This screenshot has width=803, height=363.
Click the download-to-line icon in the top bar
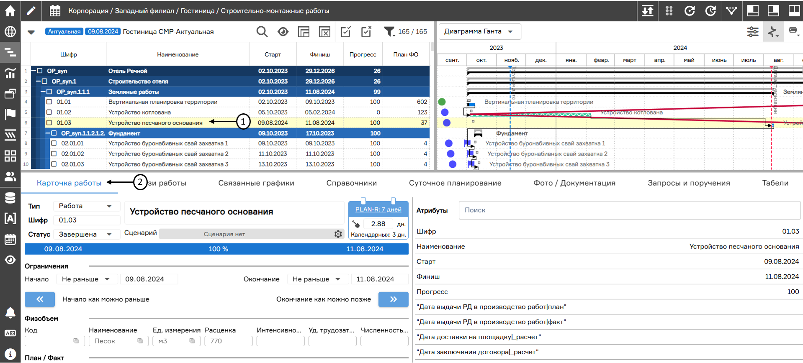point(648,10)
